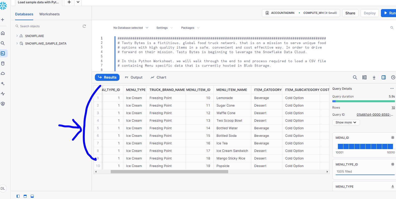Click the number type icon beside MENU_ID
This screenshot has height=199, width=396.
coord(392,138)
